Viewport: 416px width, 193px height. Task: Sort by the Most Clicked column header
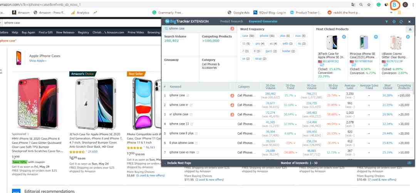tap(387, 87)
